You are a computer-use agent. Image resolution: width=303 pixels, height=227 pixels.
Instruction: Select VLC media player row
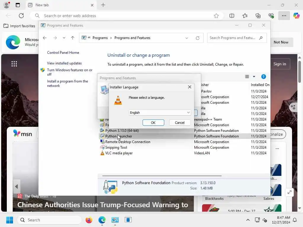[185, 153]
